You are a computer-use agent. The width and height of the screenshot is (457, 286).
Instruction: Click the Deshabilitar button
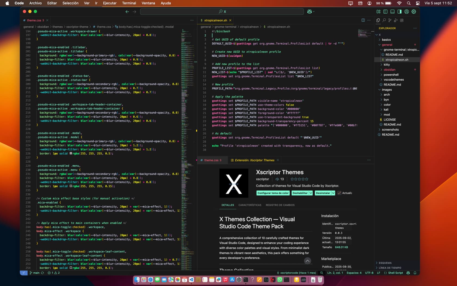pyautogui.click(x=300, y=193)
